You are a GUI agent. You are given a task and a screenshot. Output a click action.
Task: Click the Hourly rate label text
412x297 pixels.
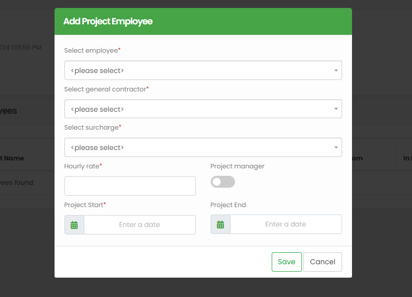(82, 166)
